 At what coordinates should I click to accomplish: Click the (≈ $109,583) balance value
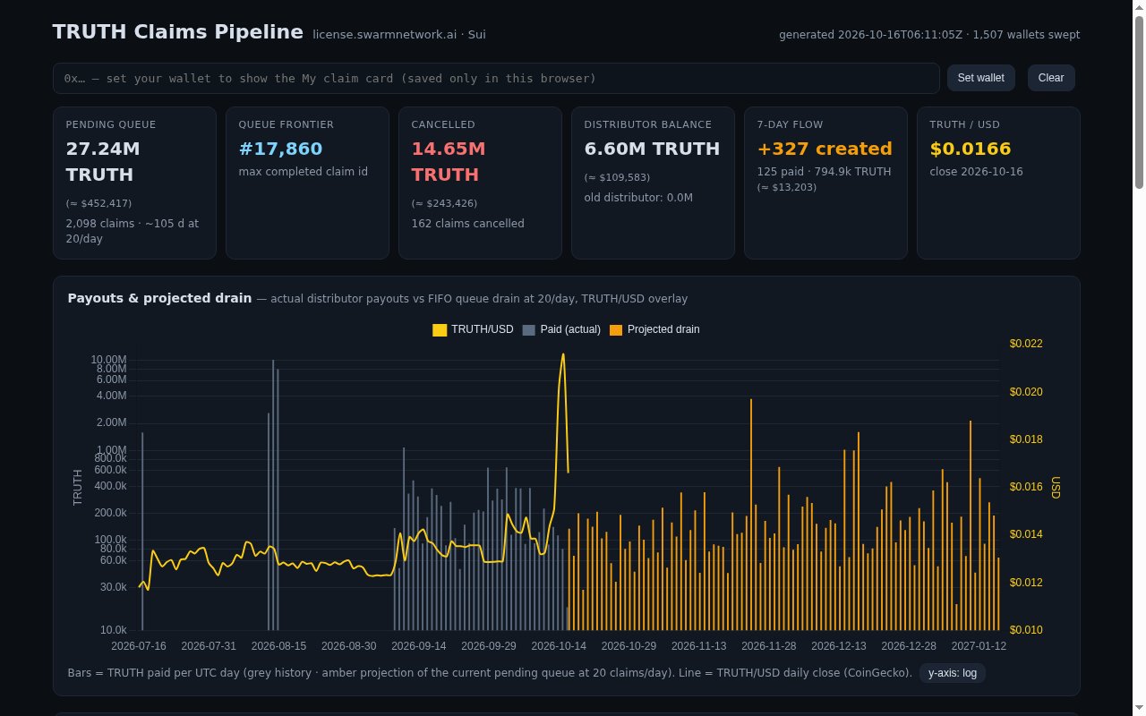coord(618,177)
